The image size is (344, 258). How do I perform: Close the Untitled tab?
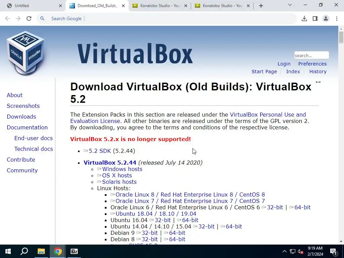tap(60, 6)
